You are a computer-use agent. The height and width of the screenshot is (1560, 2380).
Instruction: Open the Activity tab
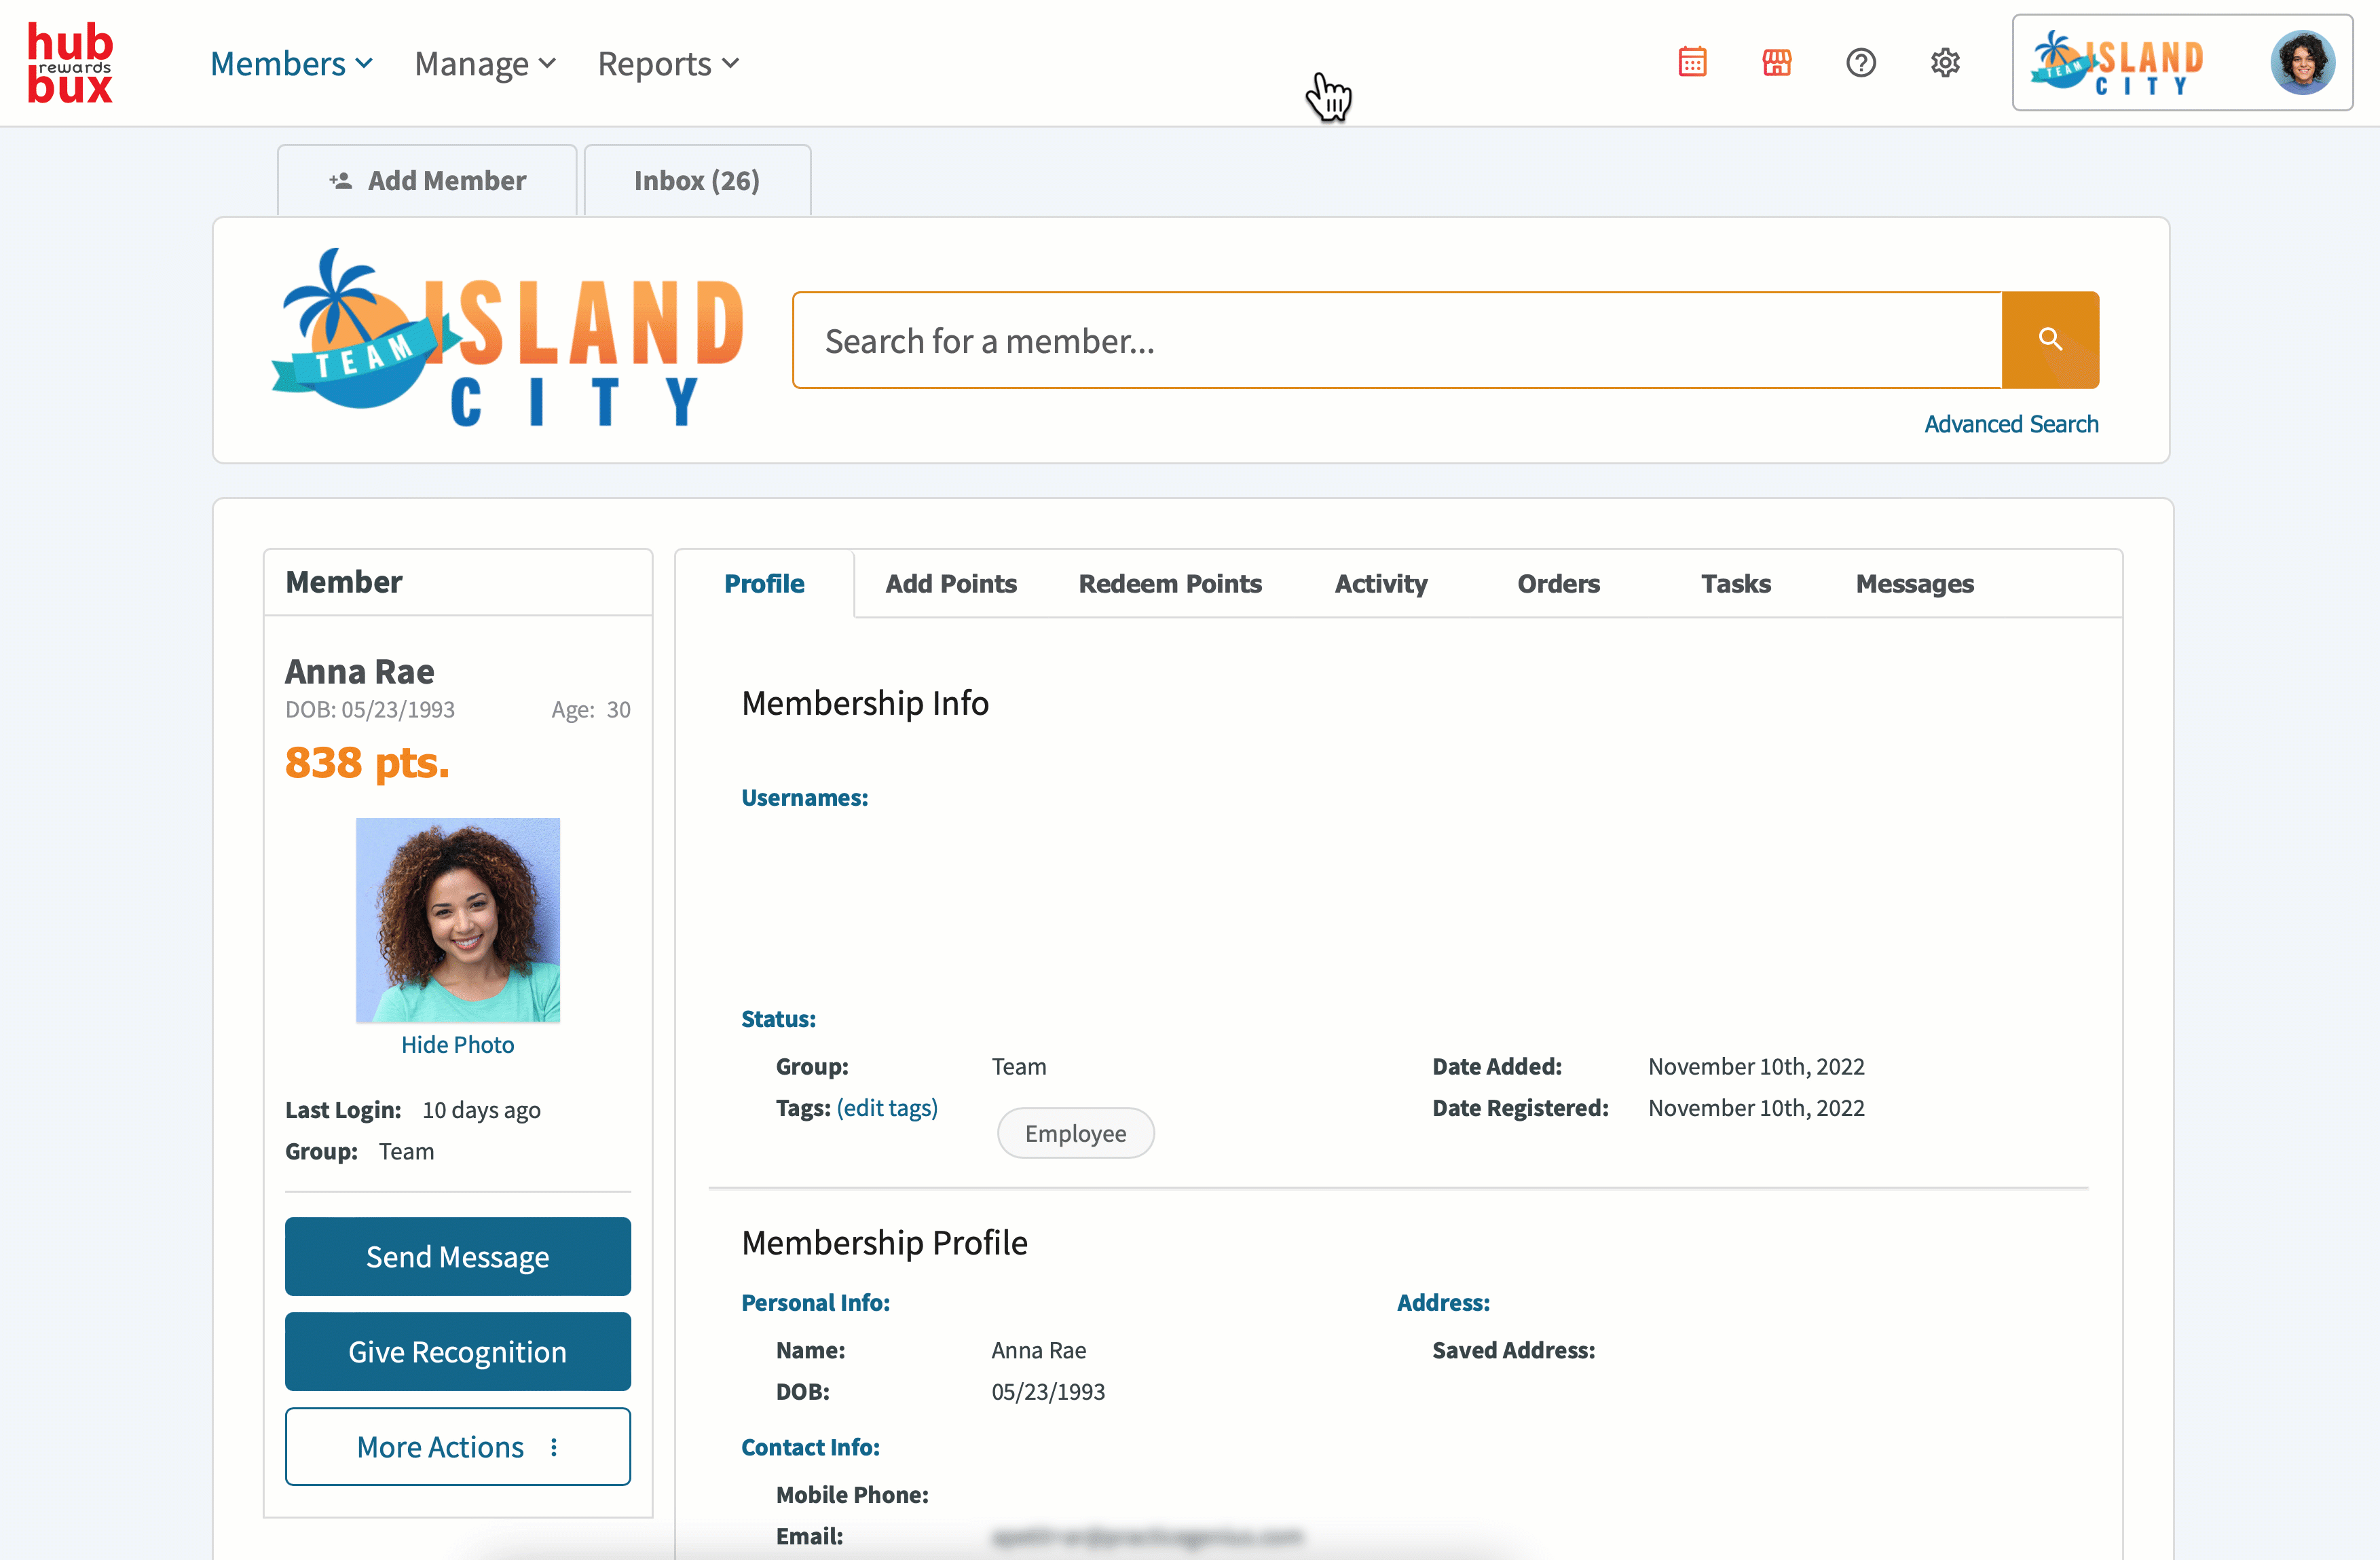pos(1380,584)
